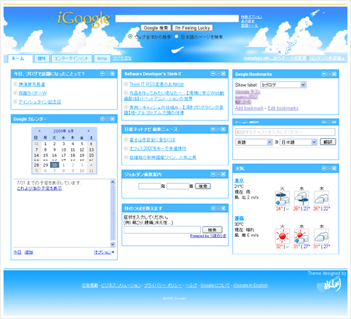Remove the blog topics gadget 今日、ブログで話題
The height and width of the screenshot is (319, 351).
coord(112,74)
